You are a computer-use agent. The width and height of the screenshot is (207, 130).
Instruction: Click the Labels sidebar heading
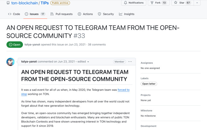(x=145, y=78)
